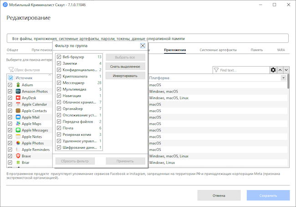The width and height of the screenshot is (296, 207).
Task: Open search settings gear icon
Action: 273,70
